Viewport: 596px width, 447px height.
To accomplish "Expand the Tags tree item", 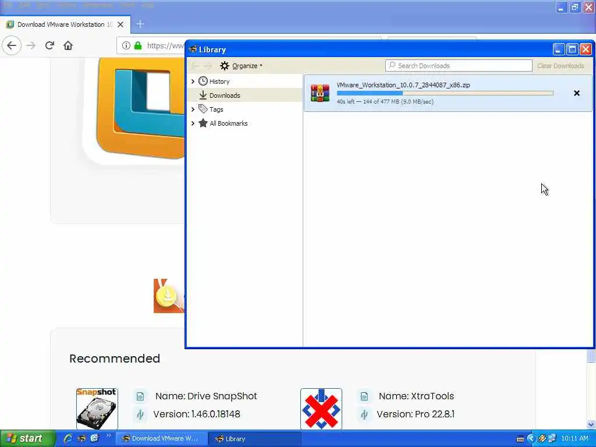I will click(x=193, y=109).
